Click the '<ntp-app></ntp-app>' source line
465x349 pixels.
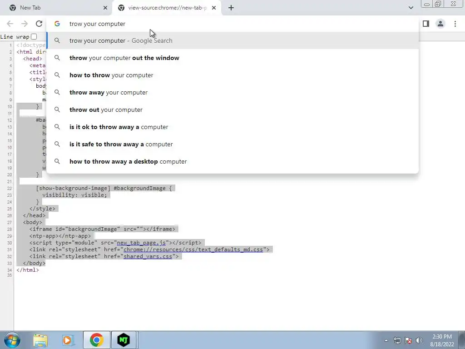(60, 236)
